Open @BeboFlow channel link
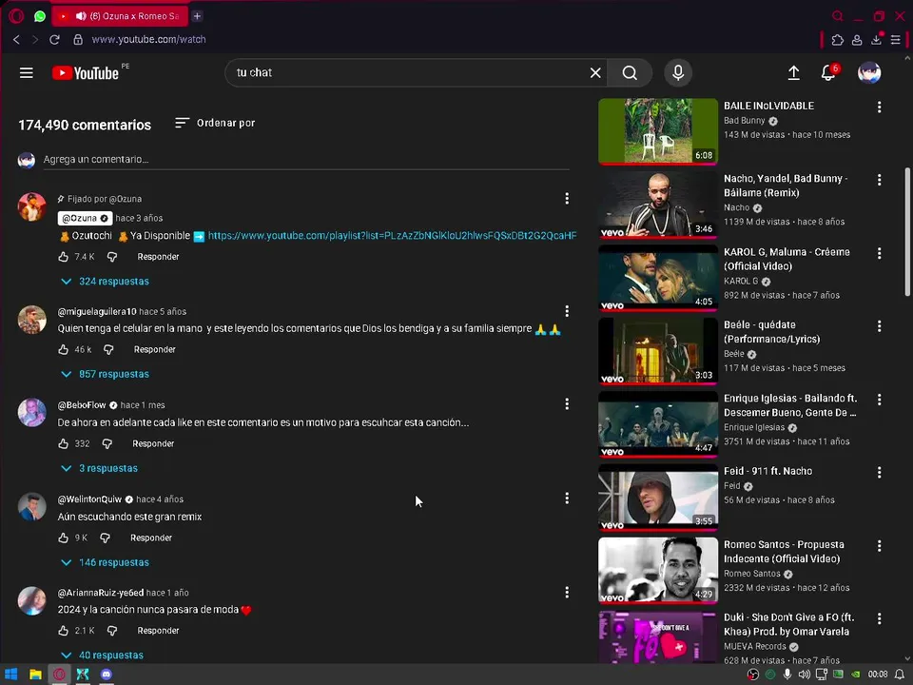The image size is (913, 685). [82, 405]
